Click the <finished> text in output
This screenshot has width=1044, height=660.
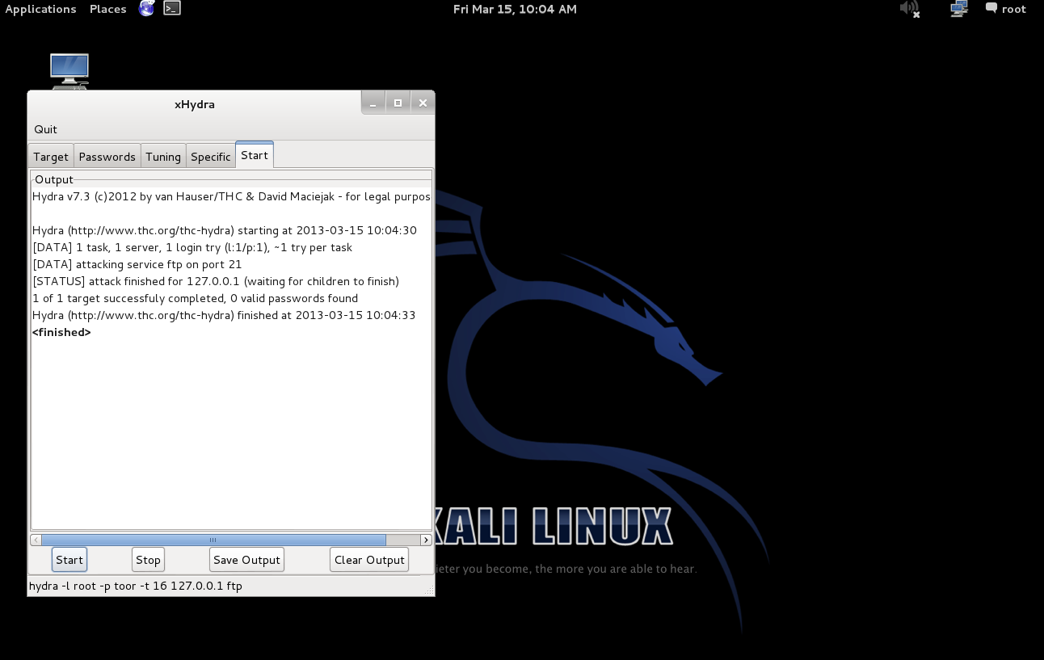[61, 332]
